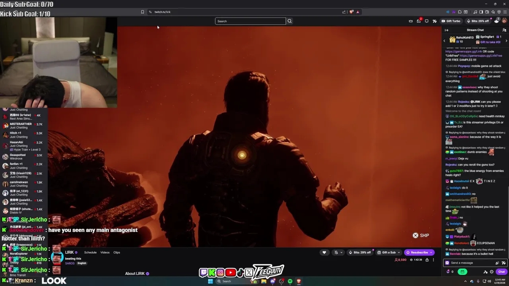Image resolution: width=509 pixels, height=286 pixels.
Task: Click Bits 29% off below the video
Action: 360,253
